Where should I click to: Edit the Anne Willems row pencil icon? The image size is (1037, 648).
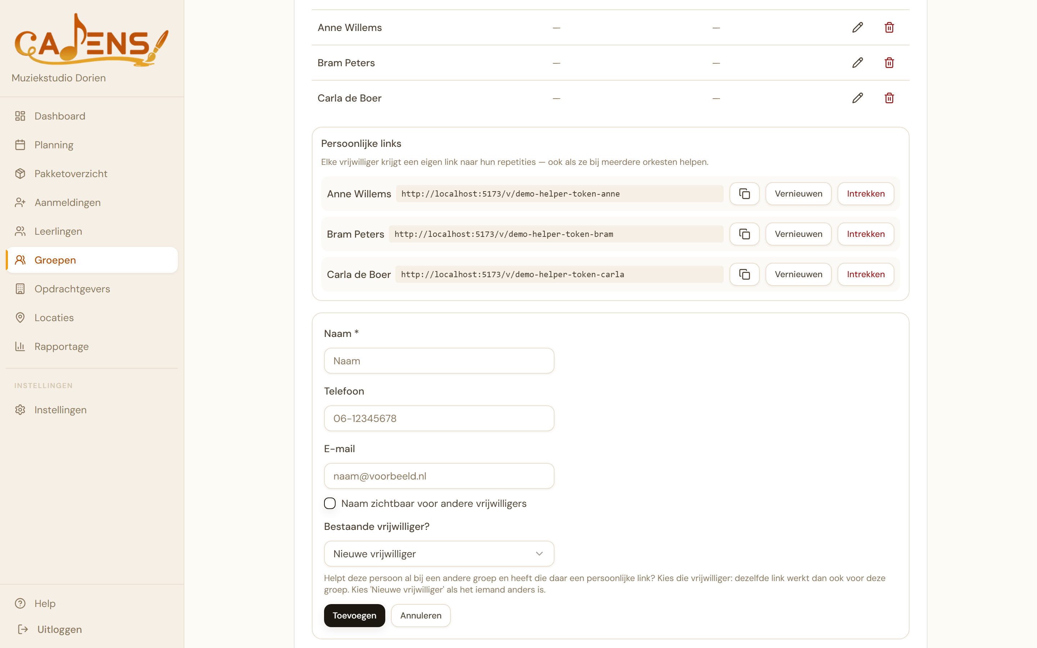tap(857, 27)
